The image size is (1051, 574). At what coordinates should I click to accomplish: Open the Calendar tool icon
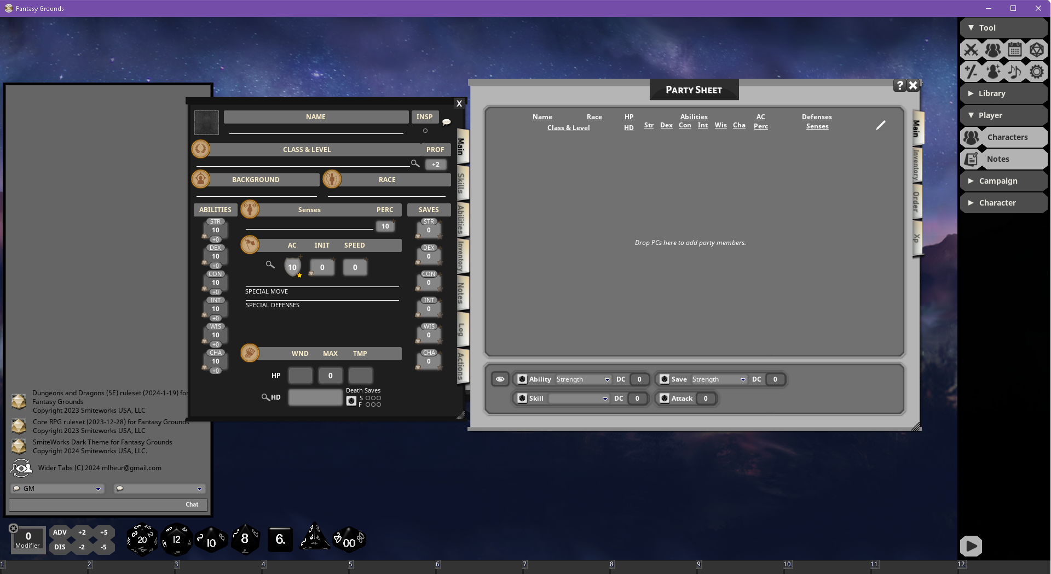1015,50
